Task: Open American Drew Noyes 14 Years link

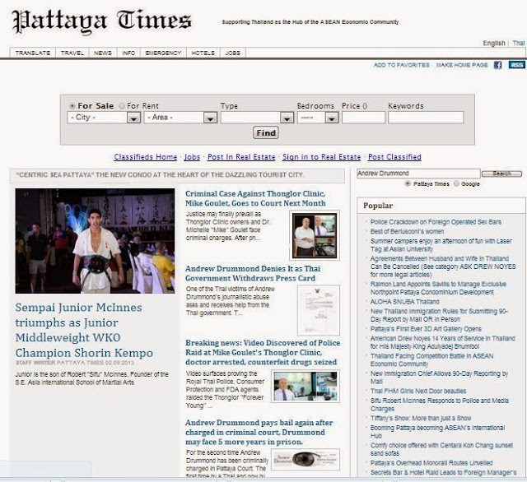Action: [x=443, y=342]
